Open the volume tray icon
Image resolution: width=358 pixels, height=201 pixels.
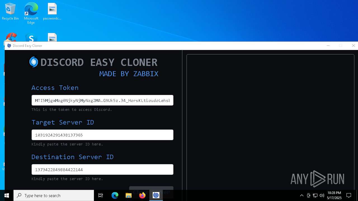[x=322, y=195]
